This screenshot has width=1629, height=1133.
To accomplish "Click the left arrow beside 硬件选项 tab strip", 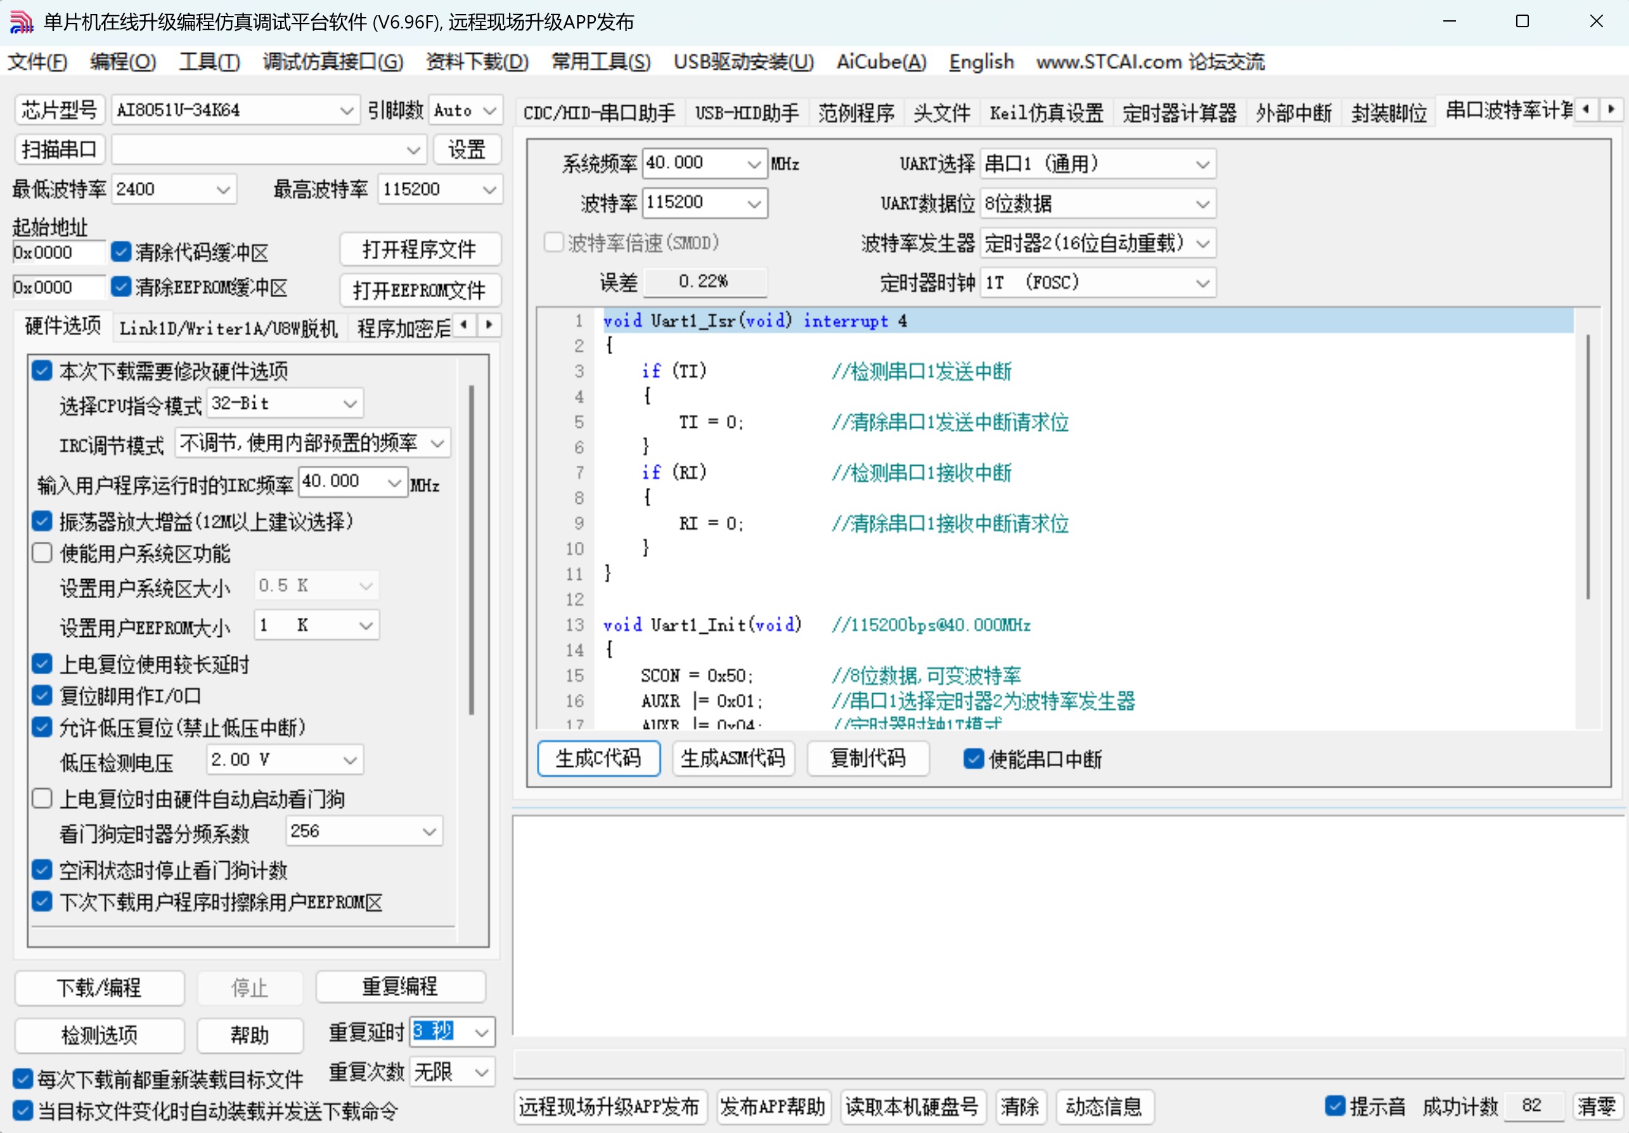I will (x=464, y=325).
